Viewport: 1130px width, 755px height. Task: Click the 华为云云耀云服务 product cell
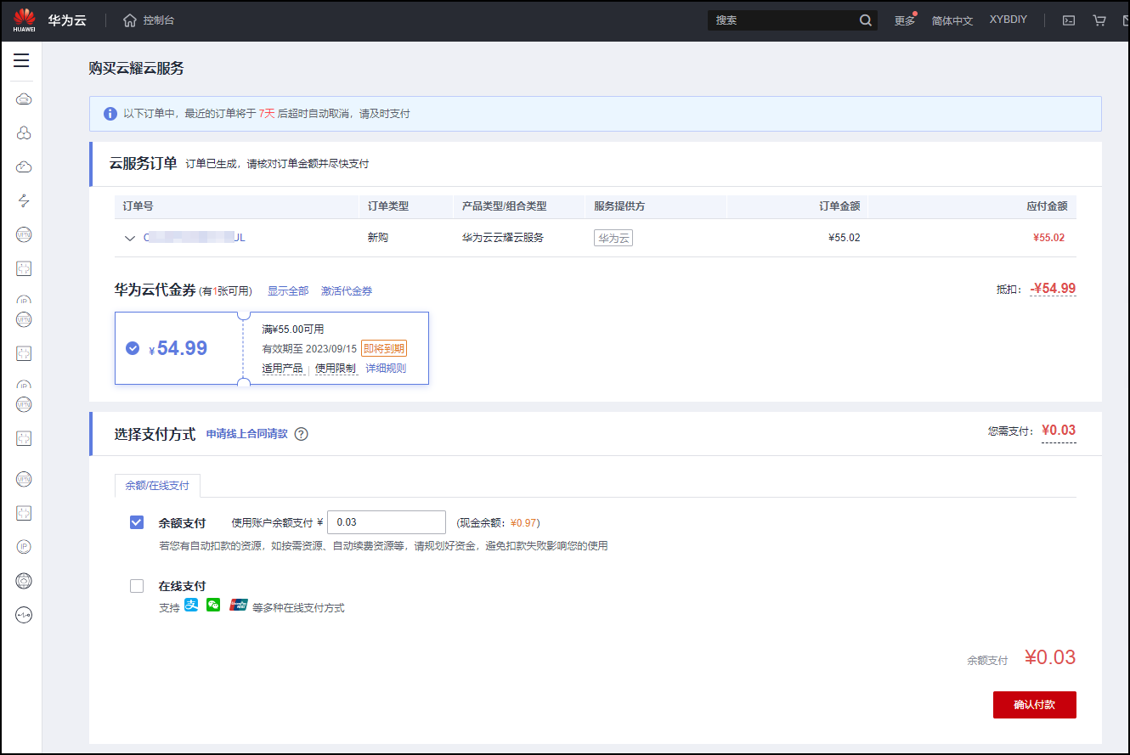coord(503,238)
